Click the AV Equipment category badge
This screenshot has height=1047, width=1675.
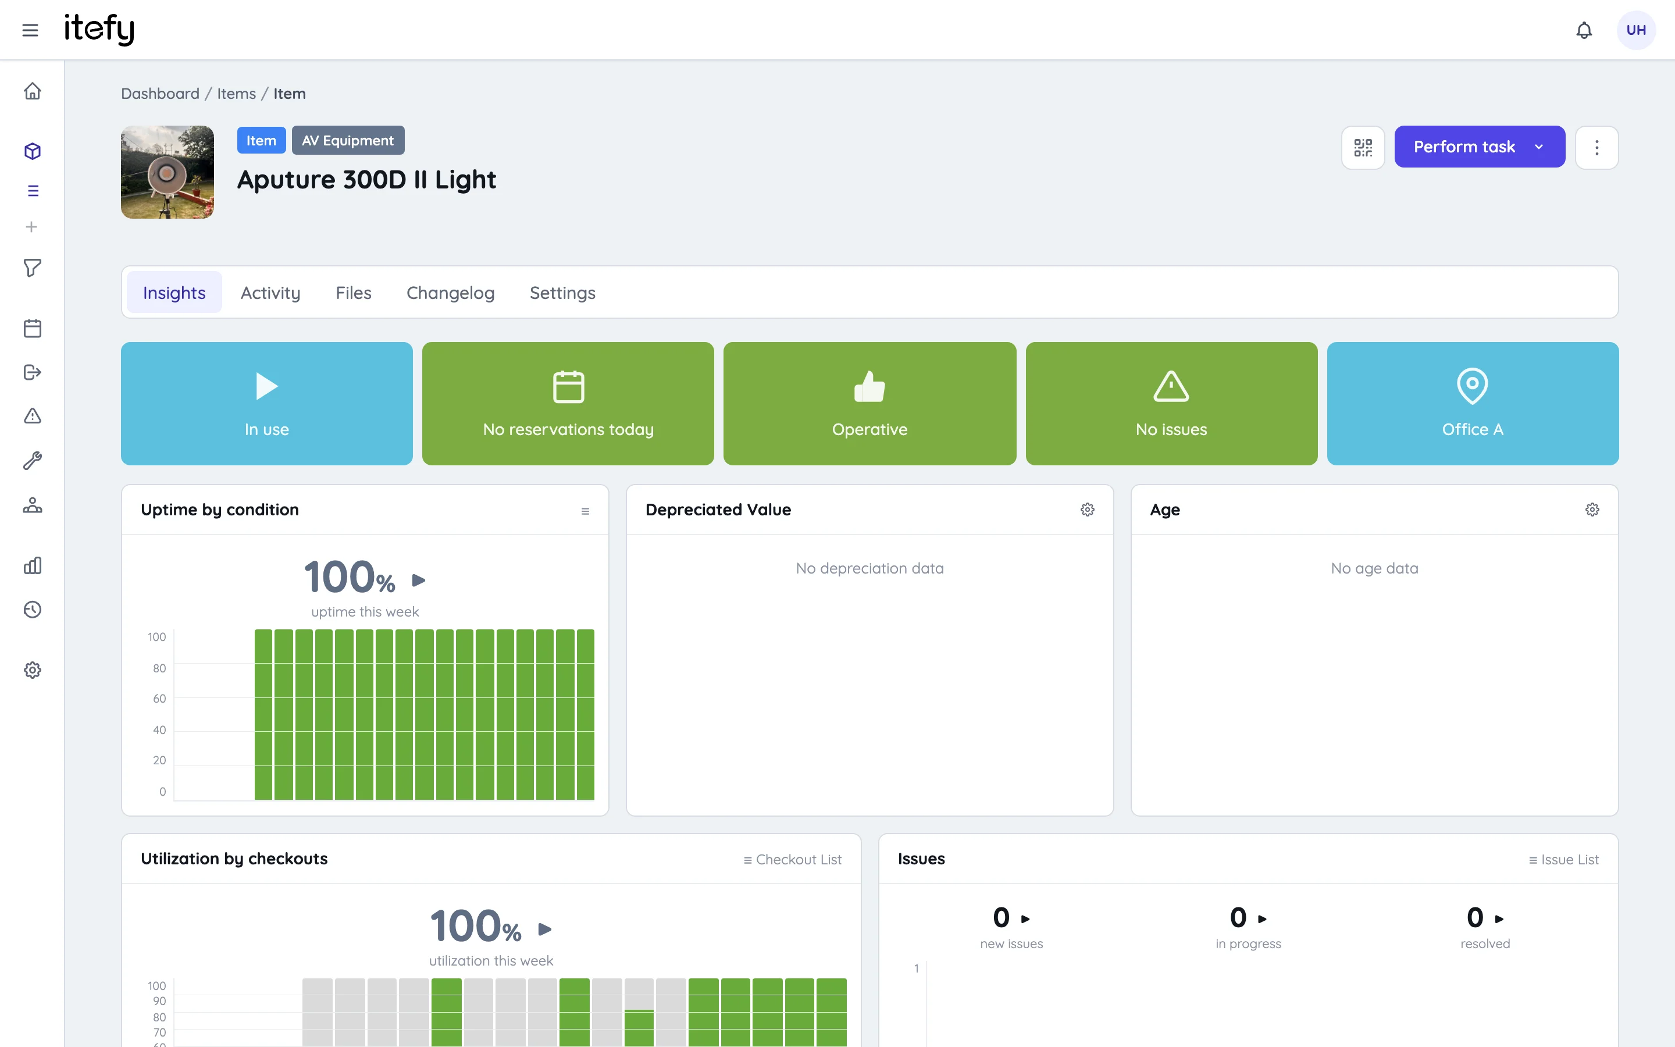coord(348,141)
